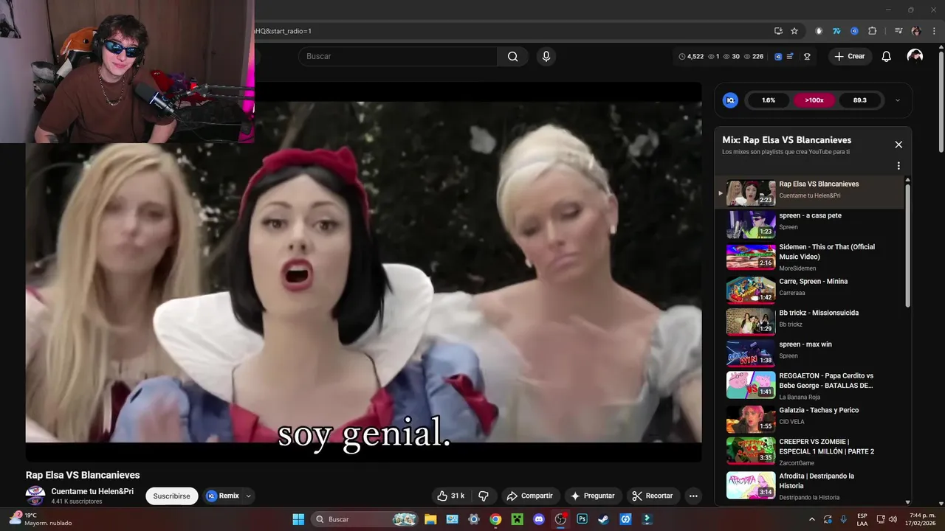Screen dimensions: 945x531
Task: Open Photoshop from the taskbar
Action: point(582,519)
